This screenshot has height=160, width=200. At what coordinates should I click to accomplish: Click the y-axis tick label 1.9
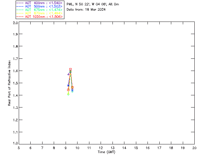[15, 34]
